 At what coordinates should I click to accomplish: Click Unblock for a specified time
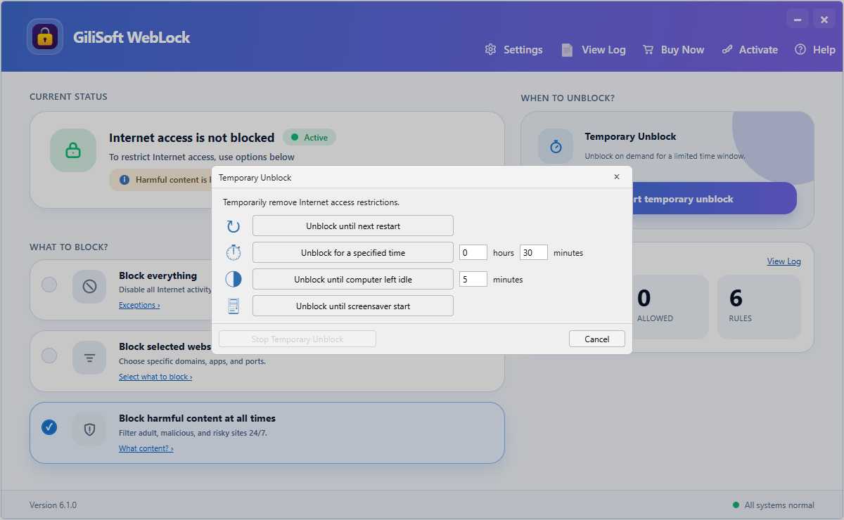[353, 253]
